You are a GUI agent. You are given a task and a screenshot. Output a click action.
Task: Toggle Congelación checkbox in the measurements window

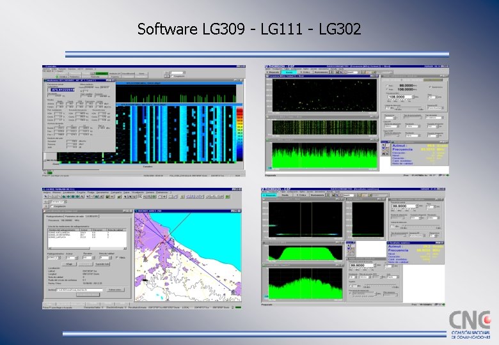pyautogui.click(x=172, y=76)
